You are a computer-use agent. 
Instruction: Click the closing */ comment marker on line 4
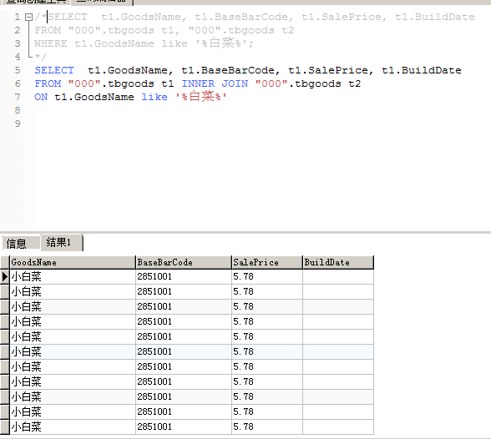coord(40,57)
